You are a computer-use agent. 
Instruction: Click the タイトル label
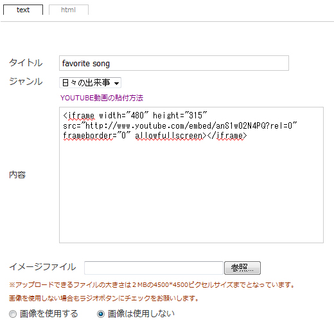point(26,63)
